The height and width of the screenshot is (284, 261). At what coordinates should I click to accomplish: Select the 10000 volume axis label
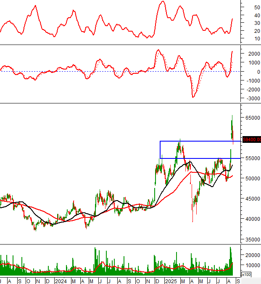tap(253, 265)
